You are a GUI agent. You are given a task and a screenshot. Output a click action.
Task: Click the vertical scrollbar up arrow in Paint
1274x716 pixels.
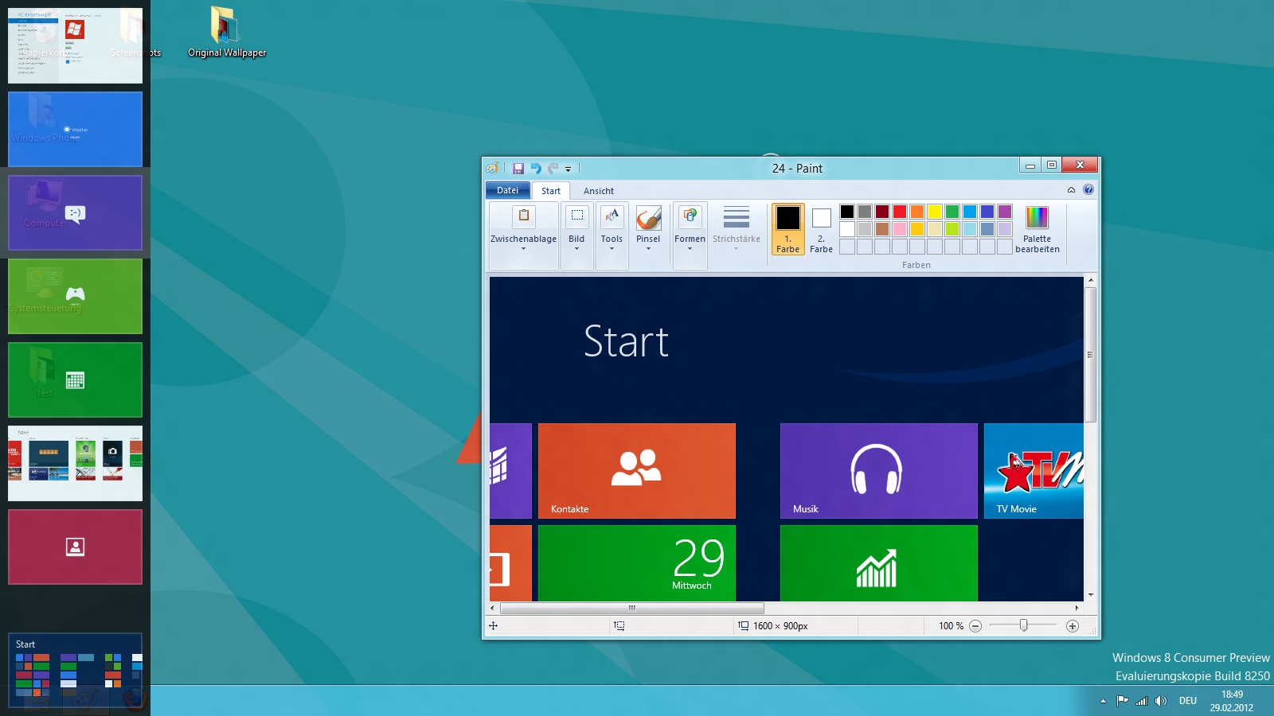1091,281
